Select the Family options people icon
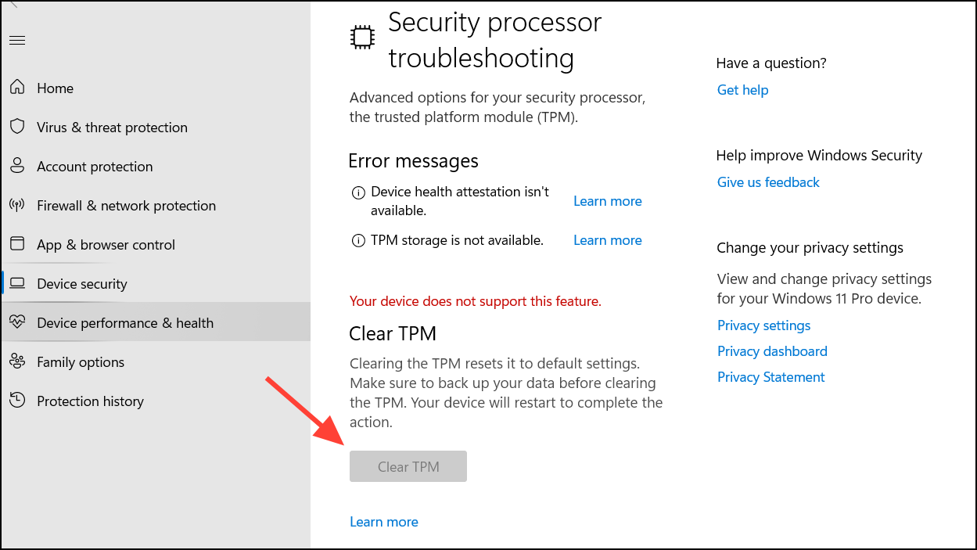The image size is (977, 550). tap(17, 361)
